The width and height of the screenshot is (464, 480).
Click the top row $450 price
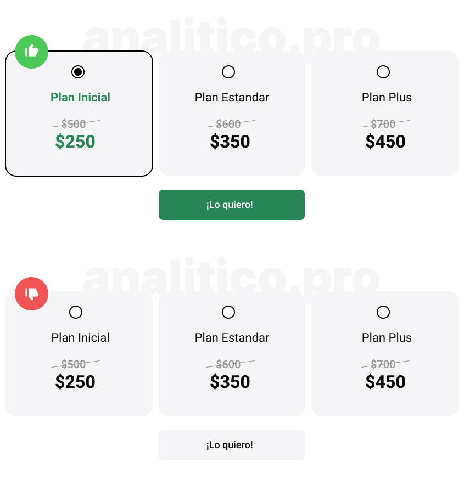[x=385, y=142]
